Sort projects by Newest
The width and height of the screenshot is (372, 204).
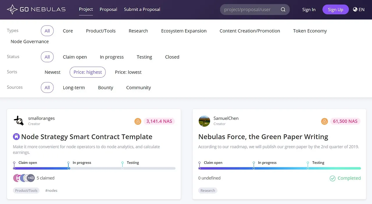[x=53, y=72]
